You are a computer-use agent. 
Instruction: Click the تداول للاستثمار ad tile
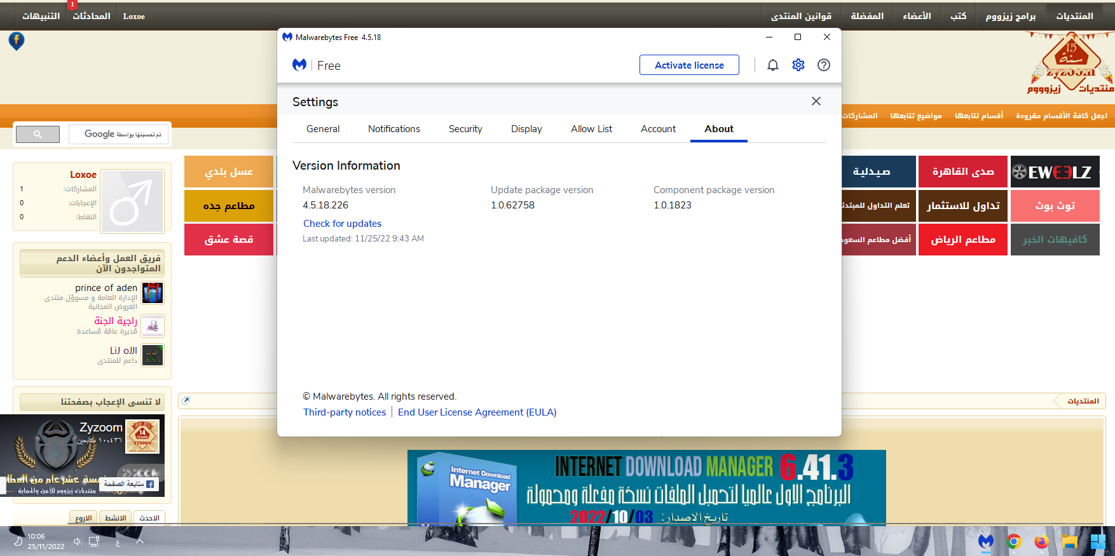963,206
